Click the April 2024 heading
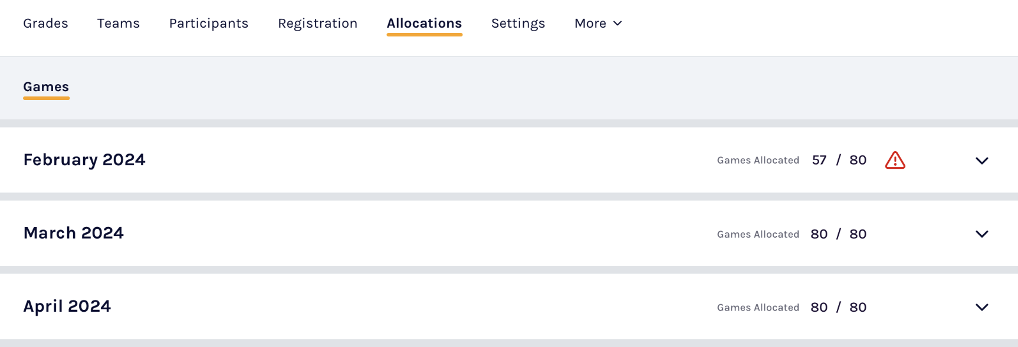The image size is (1018, 347). [67, 306]
